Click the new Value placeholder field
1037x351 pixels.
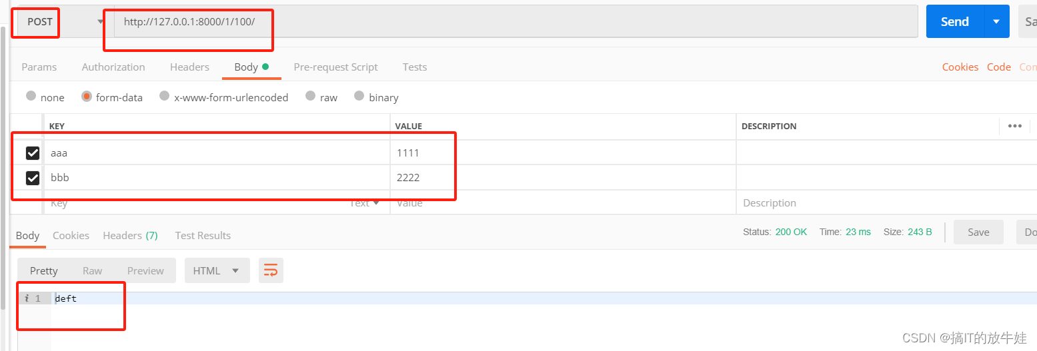coord(563,202)
